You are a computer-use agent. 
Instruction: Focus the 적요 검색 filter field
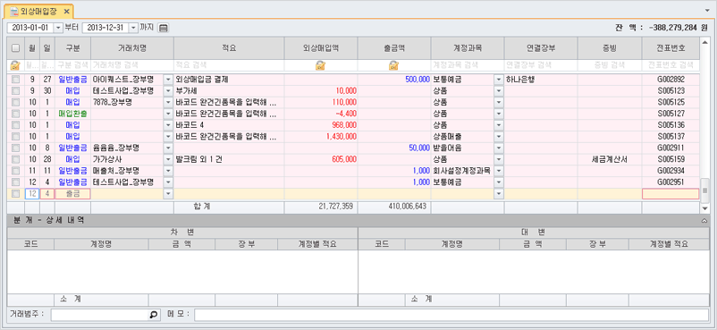(x=229, y=65)
